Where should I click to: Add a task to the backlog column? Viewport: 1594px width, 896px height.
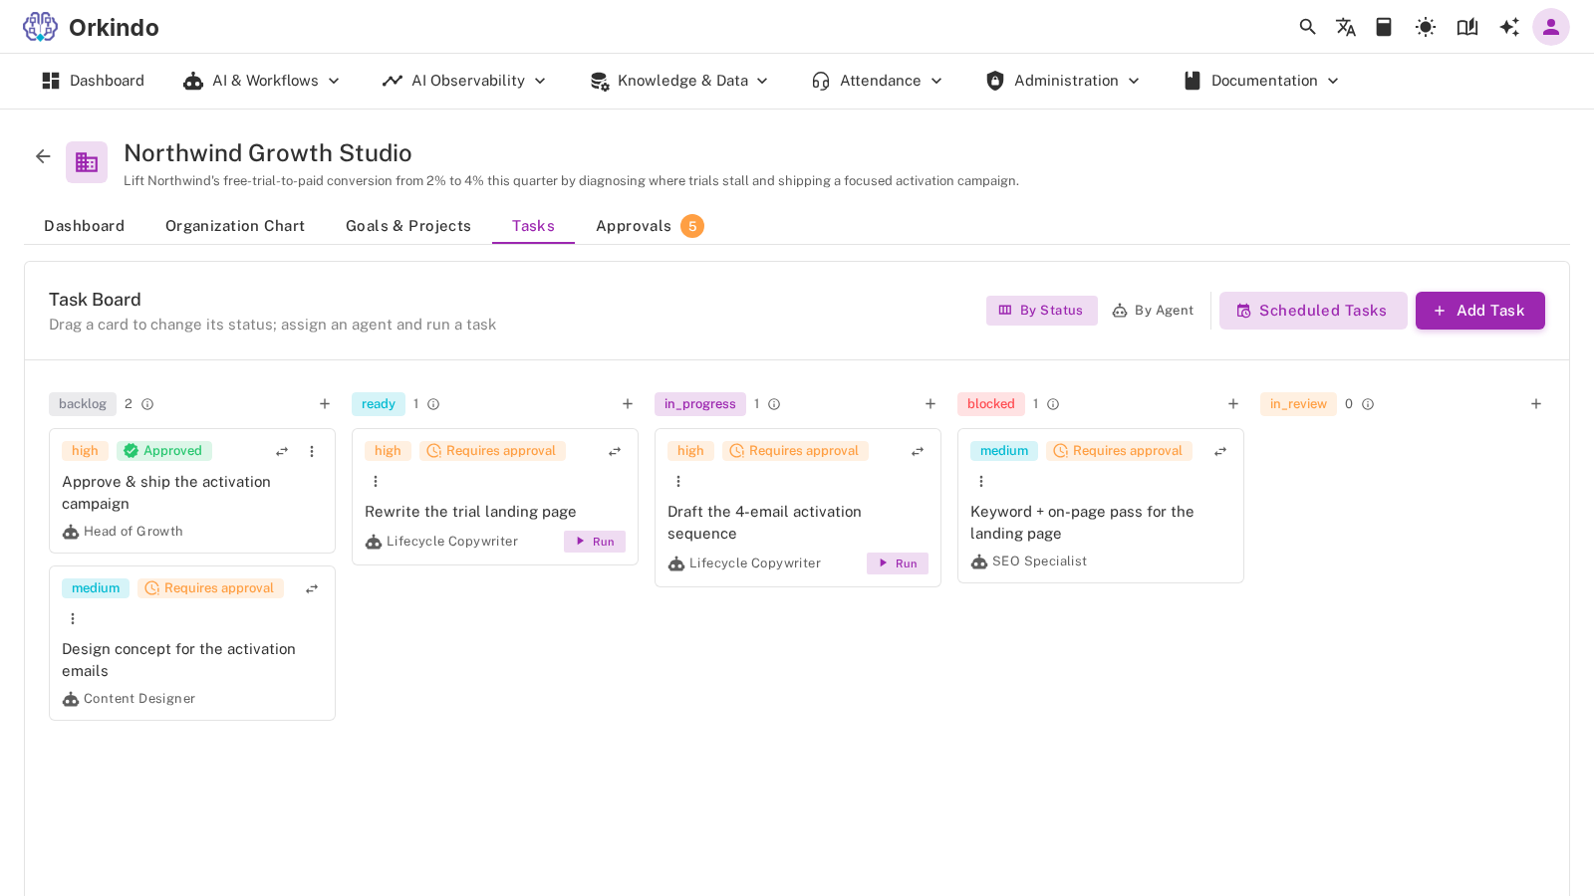(325, 404)
